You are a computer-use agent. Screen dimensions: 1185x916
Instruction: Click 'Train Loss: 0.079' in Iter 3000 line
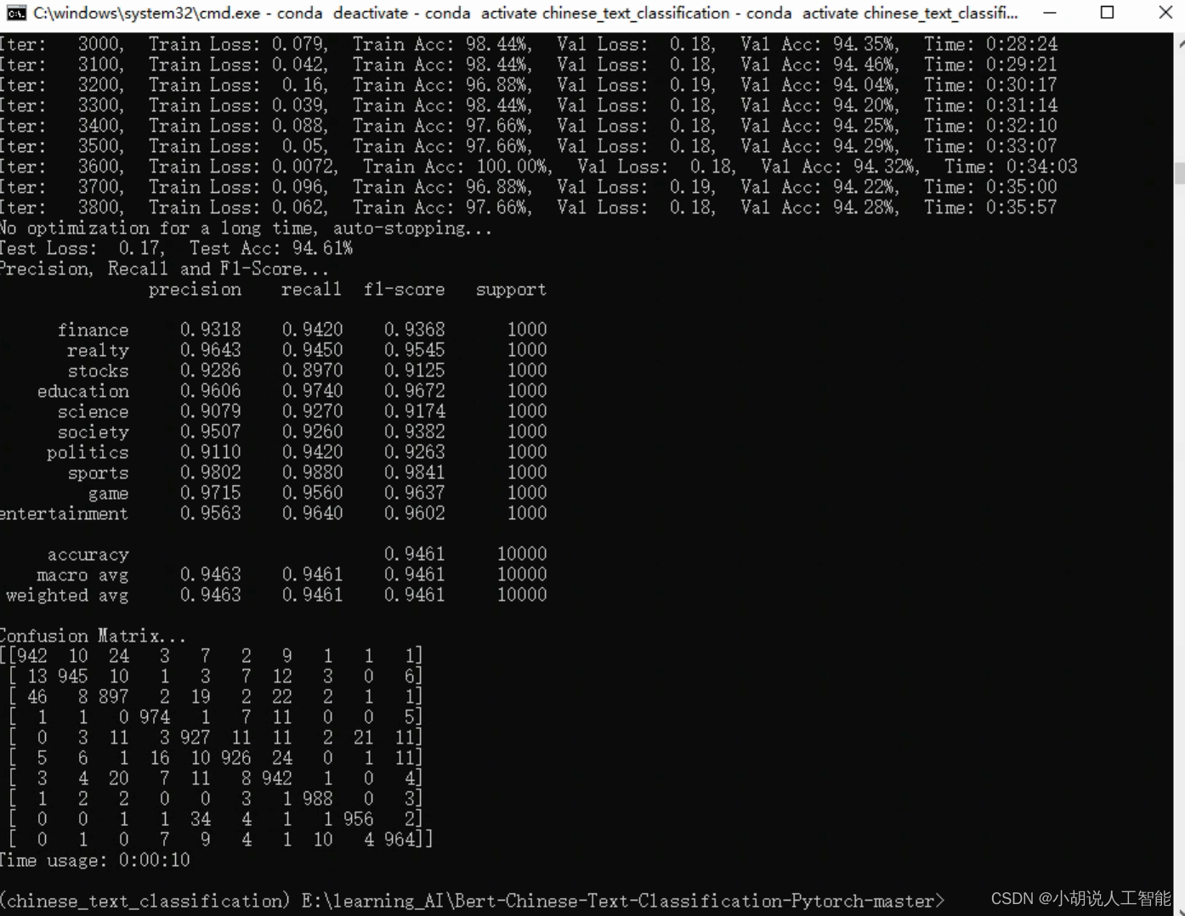coord(237,44)
